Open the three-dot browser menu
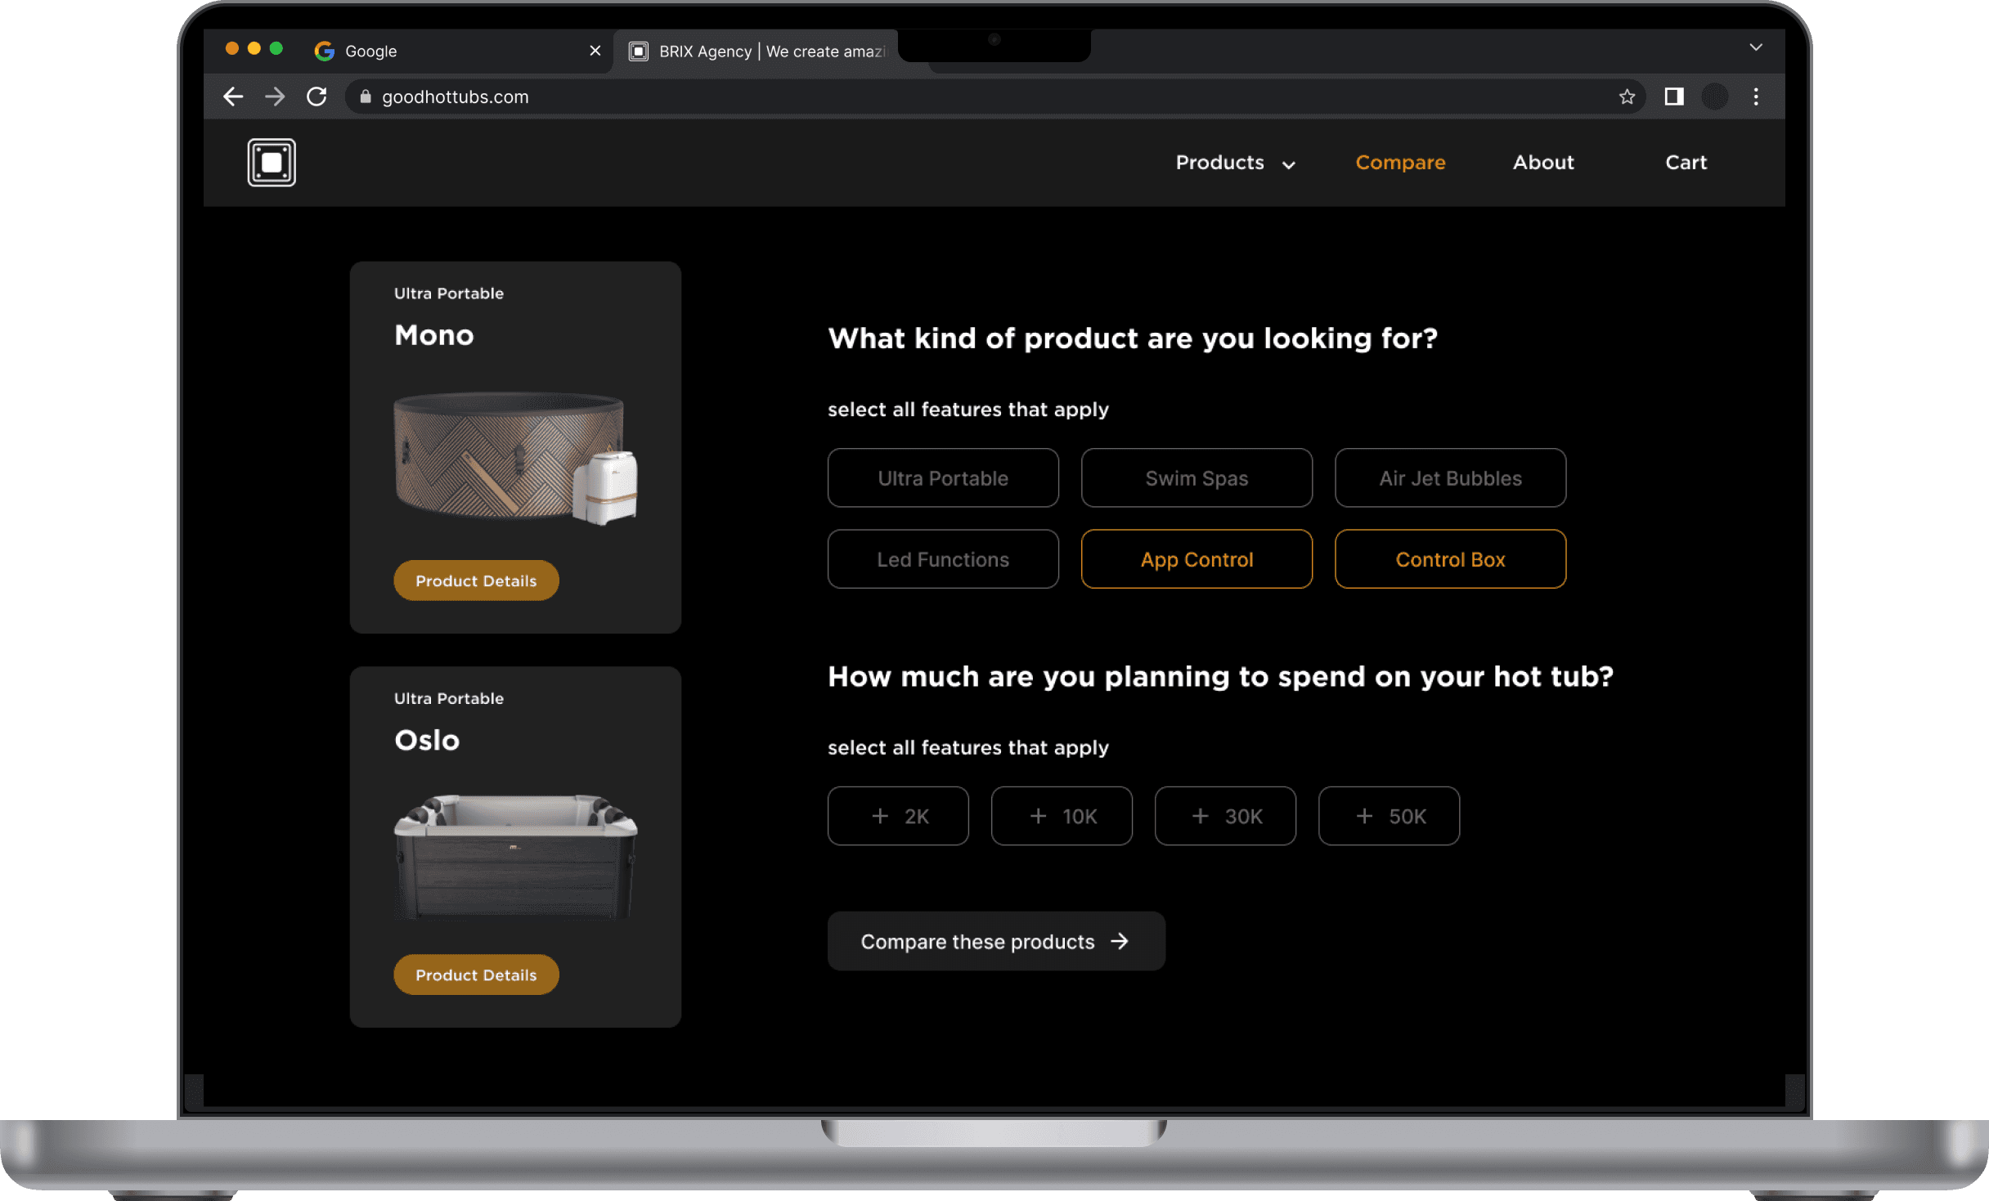The image size is (1989, 1201). coord(1755,96)
